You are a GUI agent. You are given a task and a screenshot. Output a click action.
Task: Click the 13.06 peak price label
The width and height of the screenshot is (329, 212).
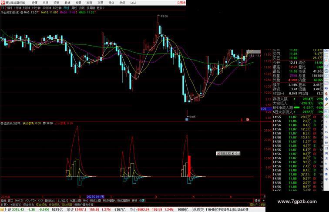click(164, 16)
